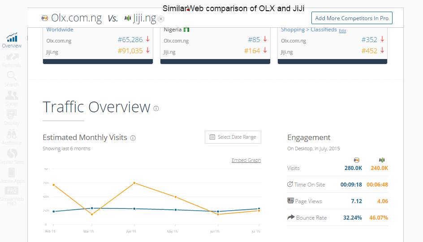Select the Jiji Apr'15 peak data point

click(134, 183)
